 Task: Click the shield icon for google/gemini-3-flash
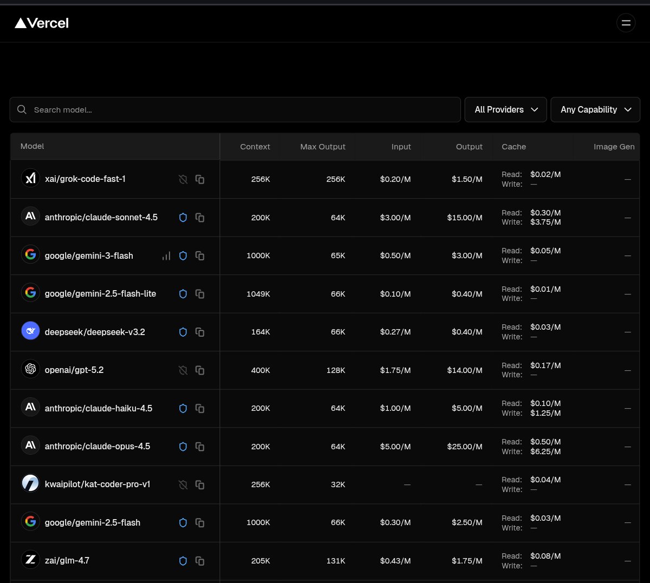(183, 256)
